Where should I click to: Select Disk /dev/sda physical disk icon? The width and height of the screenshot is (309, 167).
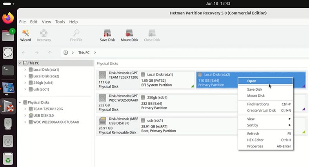[102, 75]
